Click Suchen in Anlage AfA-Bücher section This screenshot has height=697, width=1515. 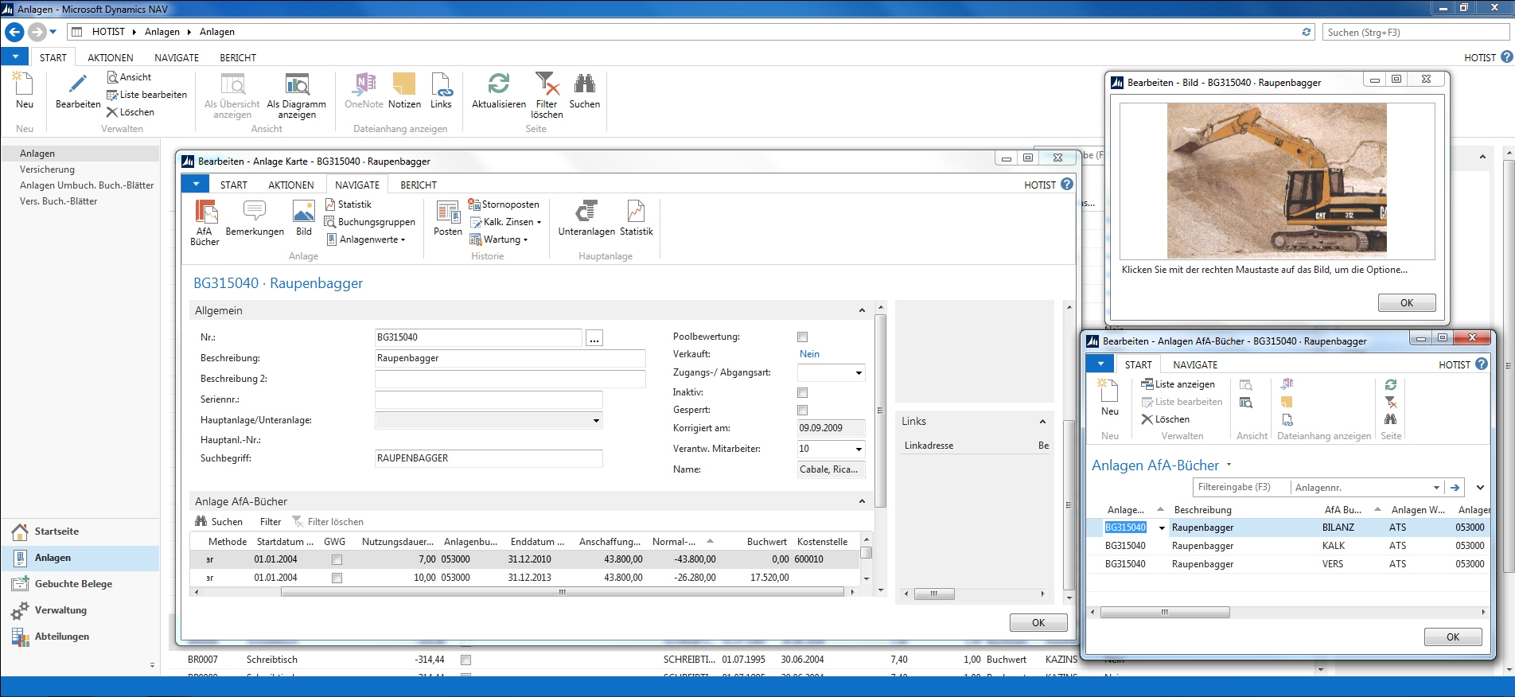pos(219,522)
